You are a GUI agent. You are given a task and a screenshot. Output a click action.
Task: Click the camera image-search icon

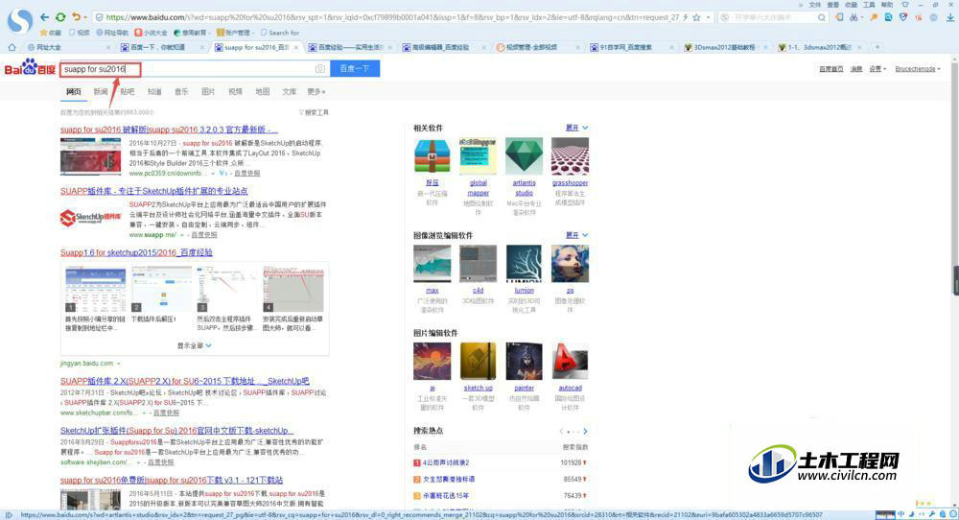coord(320,69)
